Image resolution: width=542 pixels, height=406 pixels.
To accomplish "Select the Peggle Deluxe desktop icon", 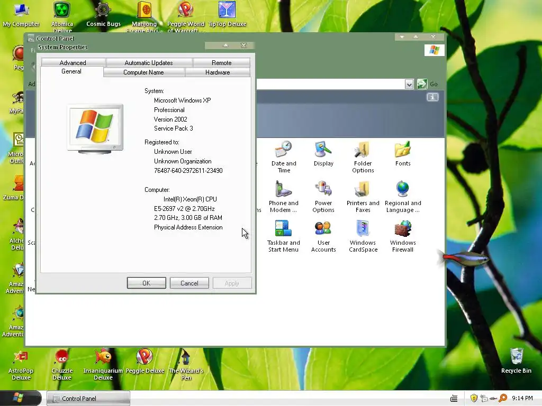I will pos(144,362).
